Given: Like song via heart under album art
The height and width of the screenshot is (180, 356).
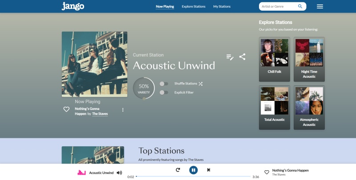Looking at the screenshot, I should click(66, 109).
